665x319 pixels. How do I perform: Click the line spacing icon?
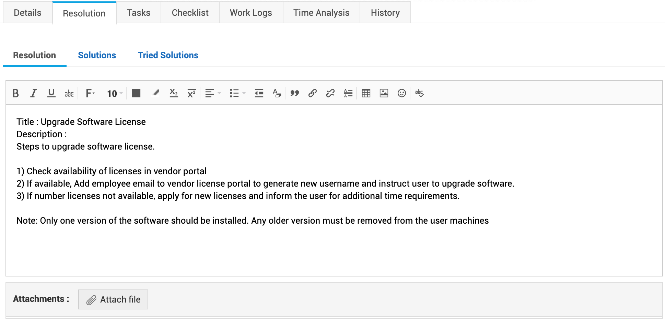348,93
